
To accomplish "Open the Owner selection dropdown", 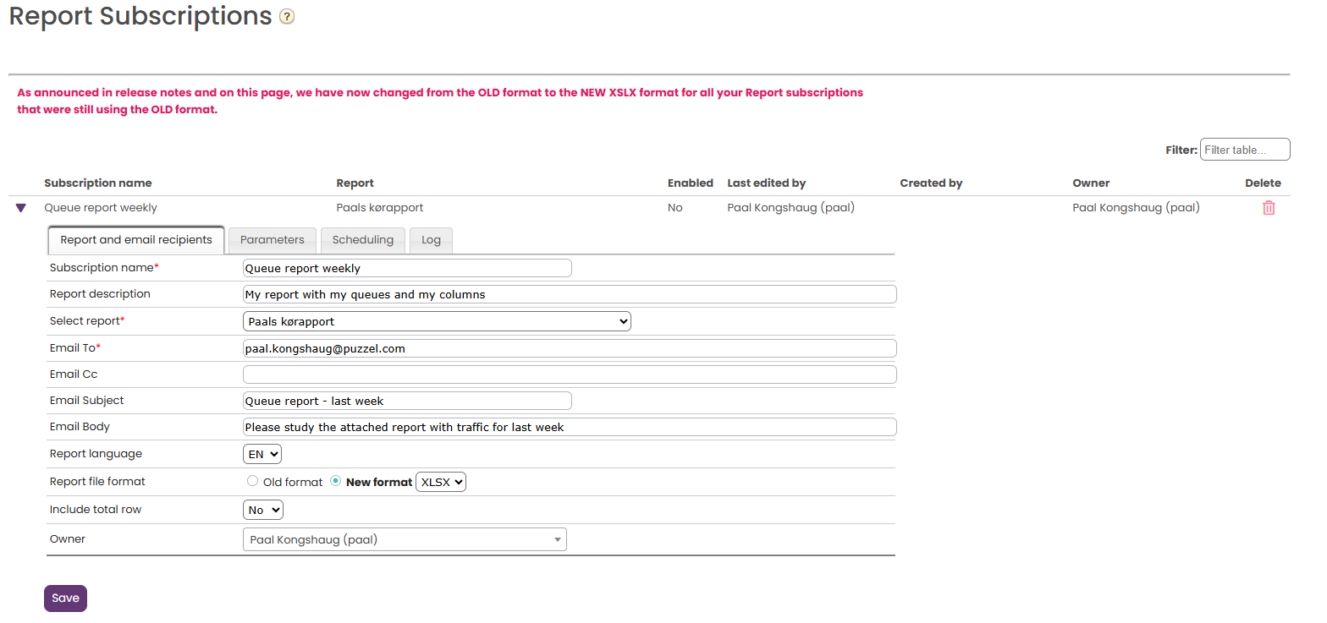I will pyautogui.click(x=405, y=539).
